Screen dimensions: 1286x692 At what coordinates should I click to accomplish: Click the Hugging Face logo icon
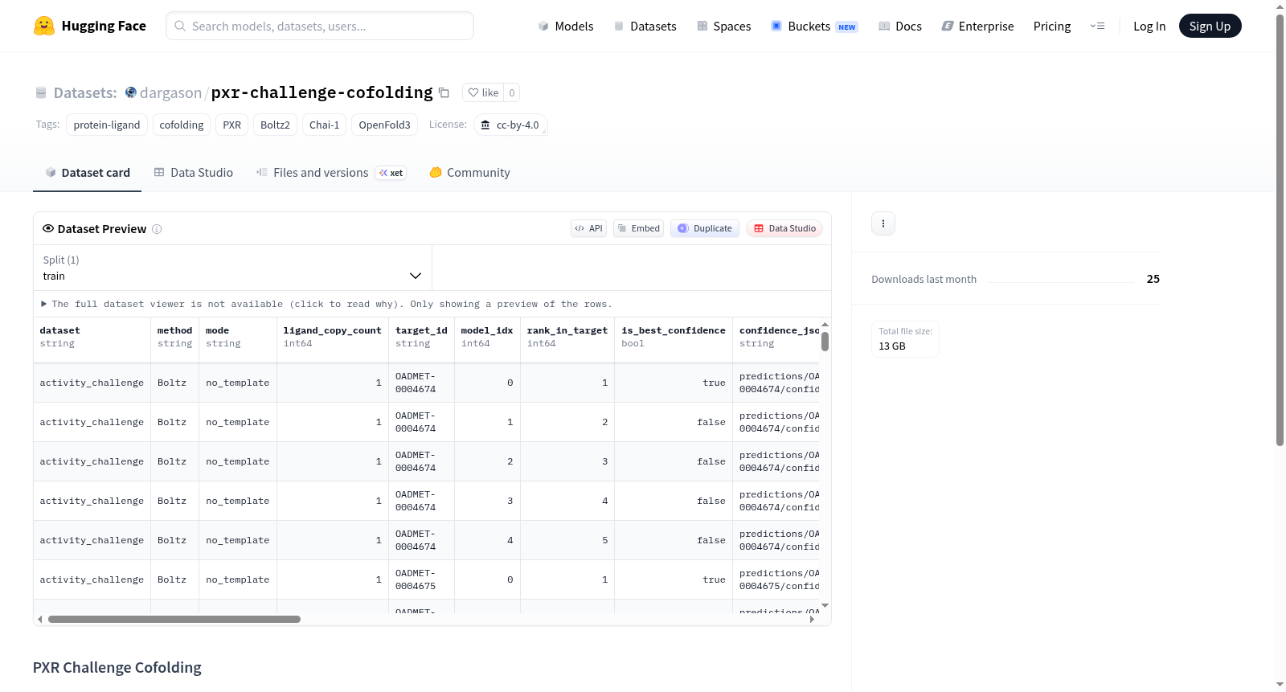coord(44,26)
